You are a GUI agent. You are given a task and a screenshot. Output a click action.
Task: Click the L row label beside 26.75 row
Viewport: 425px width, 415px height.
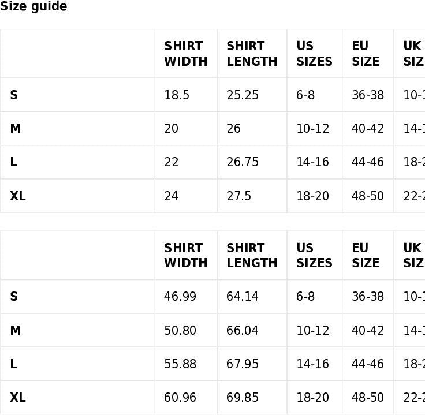[13, 162]
